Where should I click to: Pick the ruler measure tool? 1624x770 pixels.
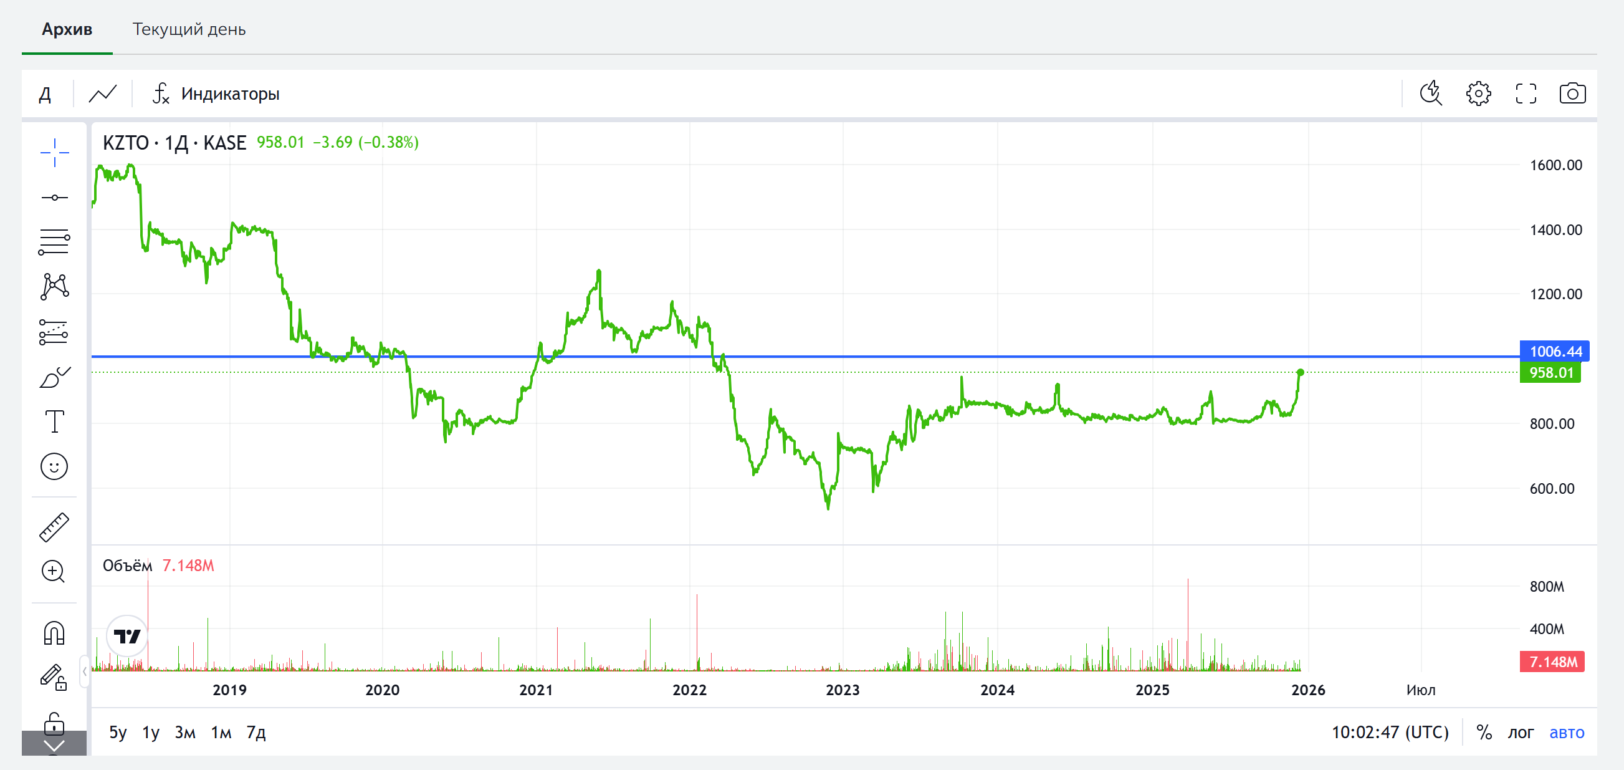coord(54,527)
